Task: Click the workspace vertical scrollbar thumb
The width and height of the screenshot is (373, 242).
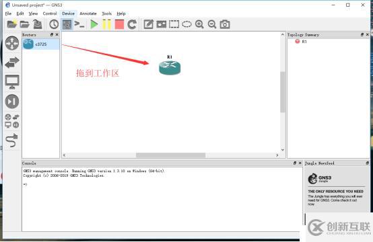Action: pos(283,91)
